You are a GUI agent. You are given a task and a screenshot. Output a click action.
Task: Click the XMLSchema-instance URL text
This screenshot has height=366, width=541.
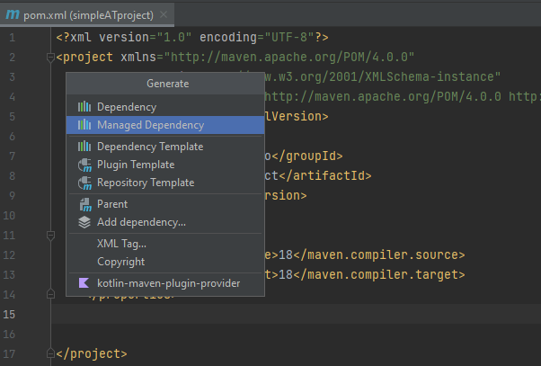click(x=382, y=76)
